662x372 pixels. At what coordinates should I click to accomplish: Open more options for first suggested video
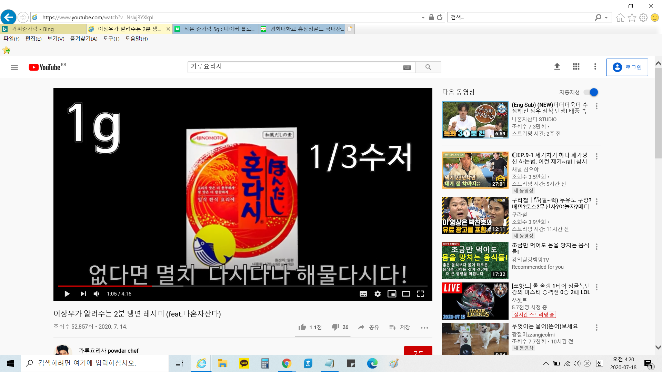pos(596,106)
